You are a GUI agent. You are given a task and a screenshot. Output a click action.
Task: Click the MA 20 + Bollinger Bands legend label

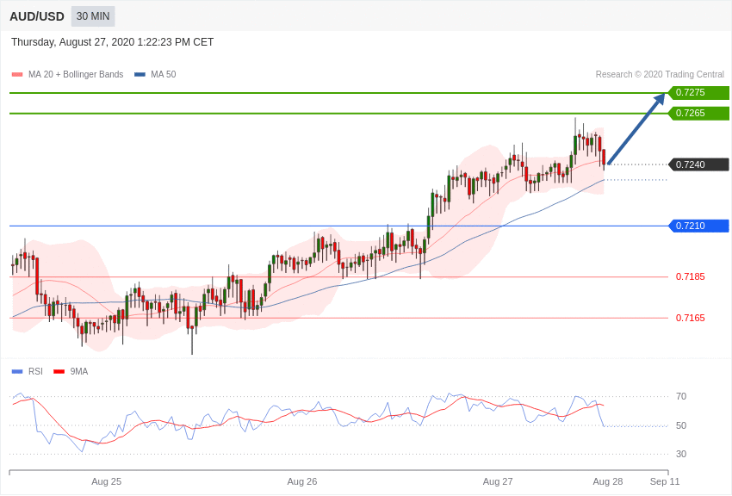click(x=76, y=74)
